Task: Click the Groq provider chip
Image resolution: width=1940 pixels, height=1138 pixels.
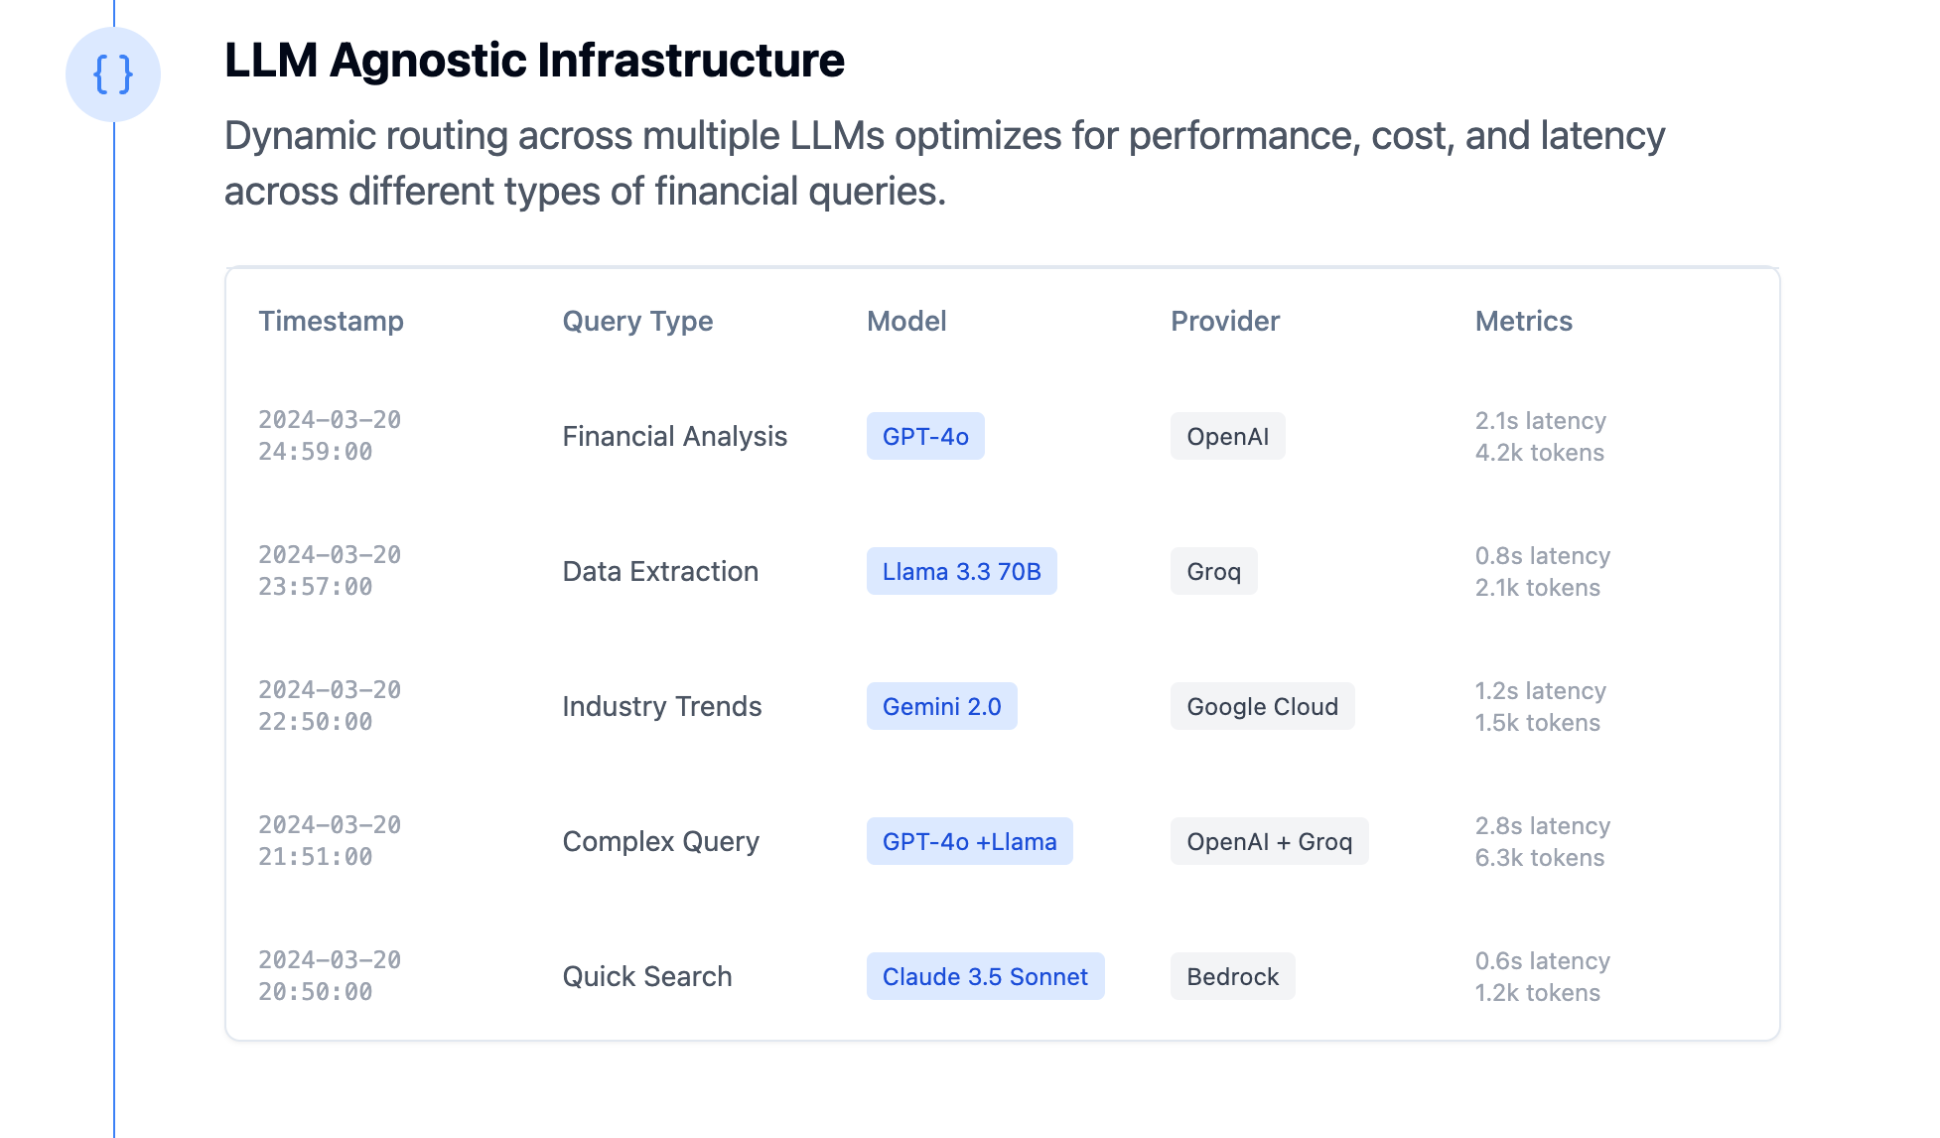Action: pos(1213,571)
